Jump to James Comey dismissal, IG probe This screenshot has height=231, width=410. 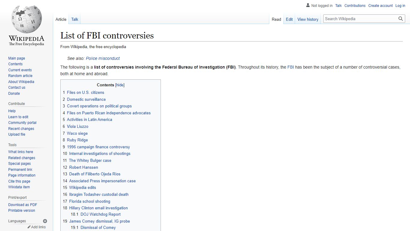(100, 221)
